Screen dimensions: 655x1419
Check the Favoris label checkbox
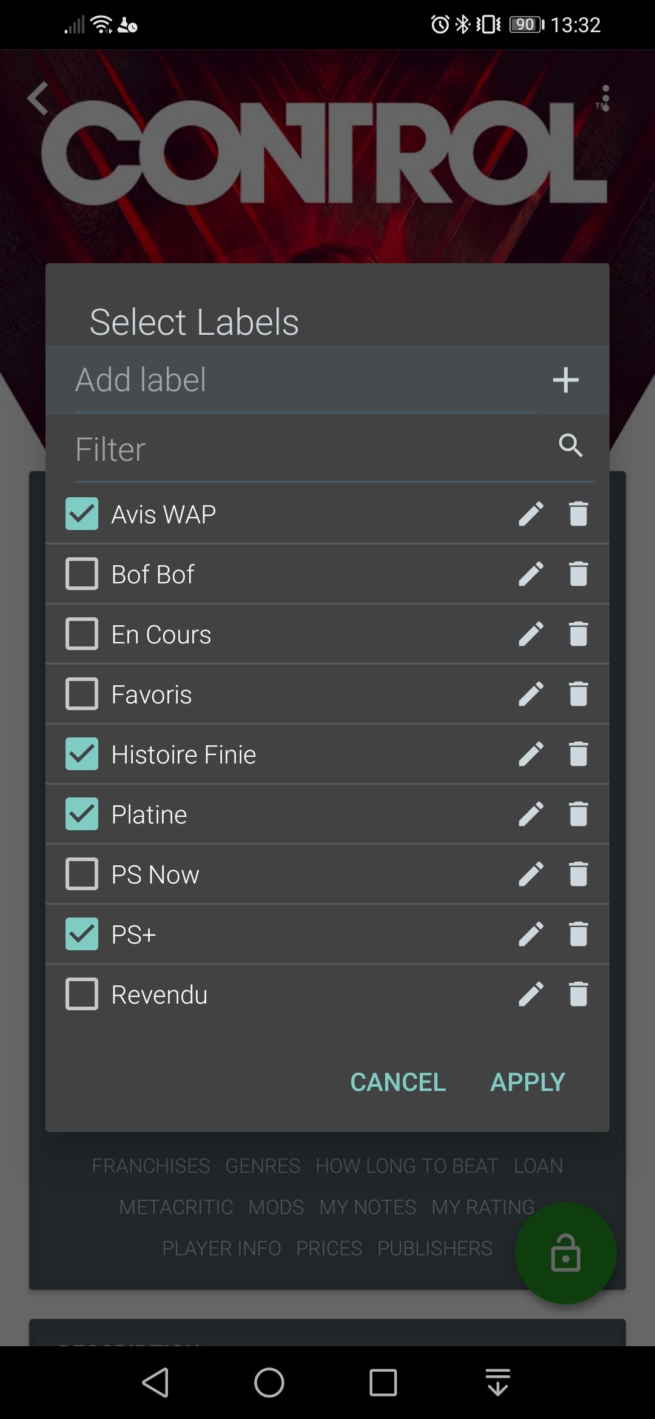click(82, 694)
